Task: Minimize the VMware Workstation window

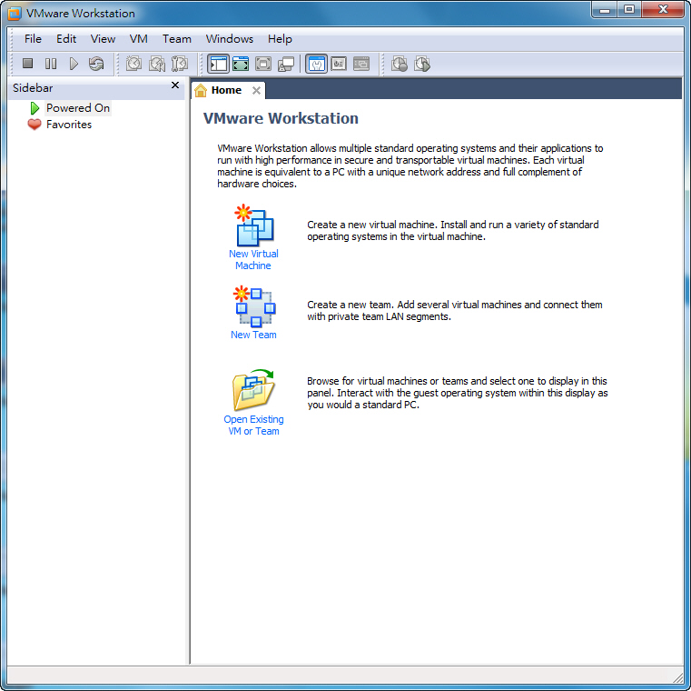Action: point(604,10)
